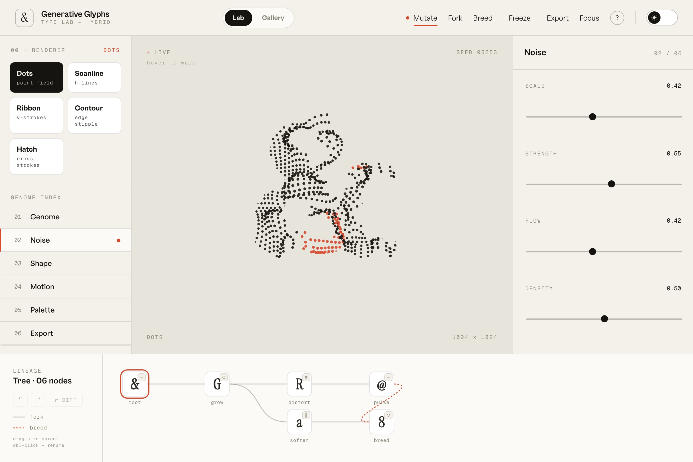This screenshot has height=462, width=693.
Task: Select the soften a lineage node
Action: click(299, 422)
